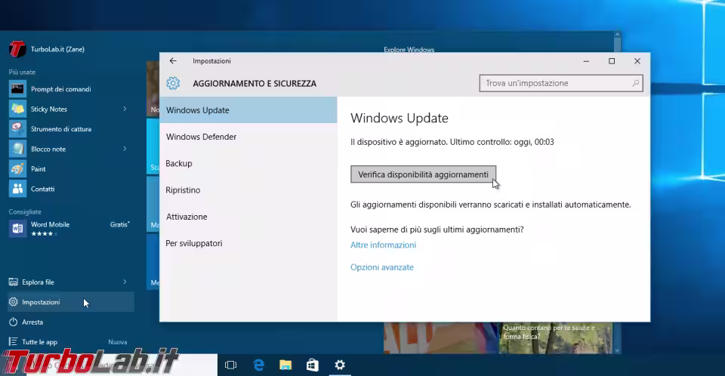Click the Esplora file icon in Start
The image size is (725, 376).
click(14, 282)
